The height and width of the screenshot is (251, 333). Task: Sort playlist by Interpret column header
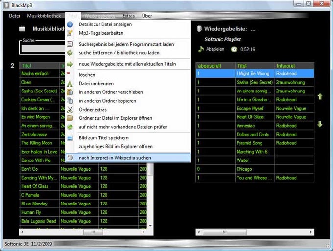coord(294,66)
